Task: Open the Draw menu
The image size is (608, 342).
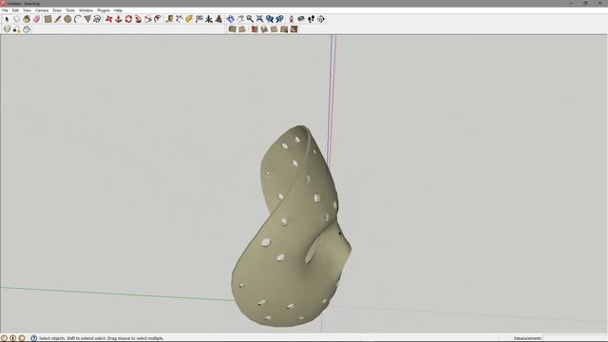Action: 57,10
